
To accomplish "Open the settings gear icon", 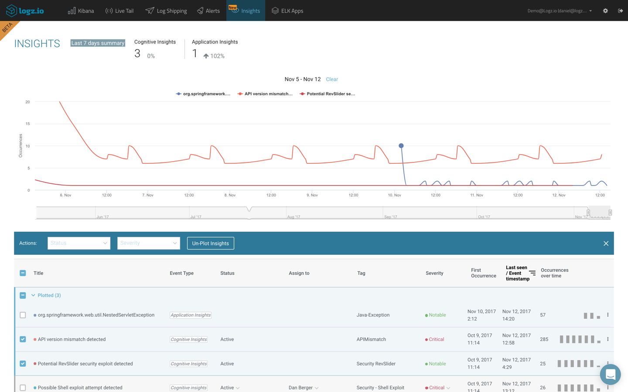I will coord(605,10).
